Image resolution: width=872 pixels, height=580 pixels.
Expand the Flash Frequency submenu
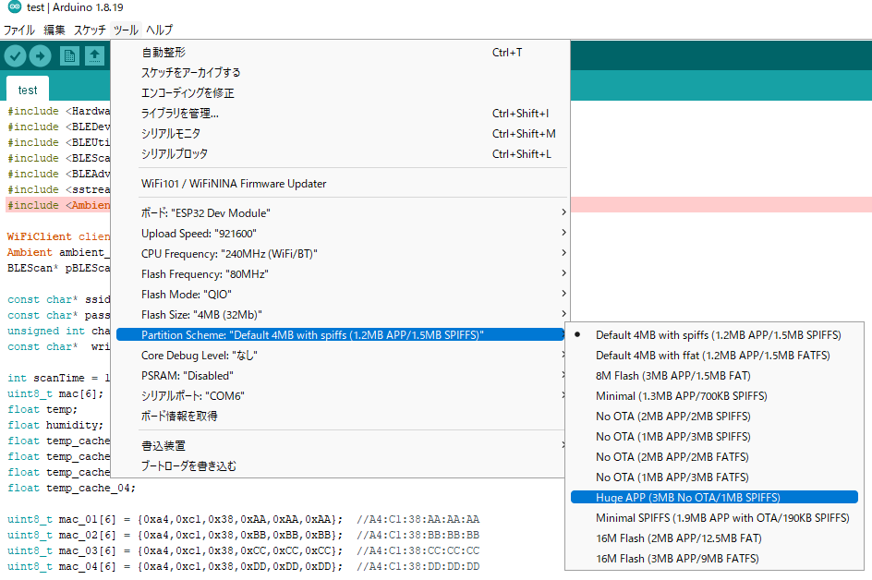click(340, 274)
